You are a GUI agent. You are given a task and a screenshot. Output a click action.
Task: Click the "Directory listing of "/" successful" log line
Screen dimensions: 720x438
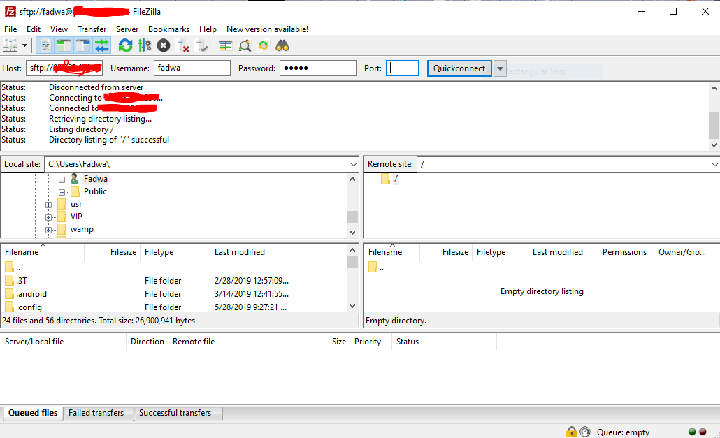pos(109,140)
